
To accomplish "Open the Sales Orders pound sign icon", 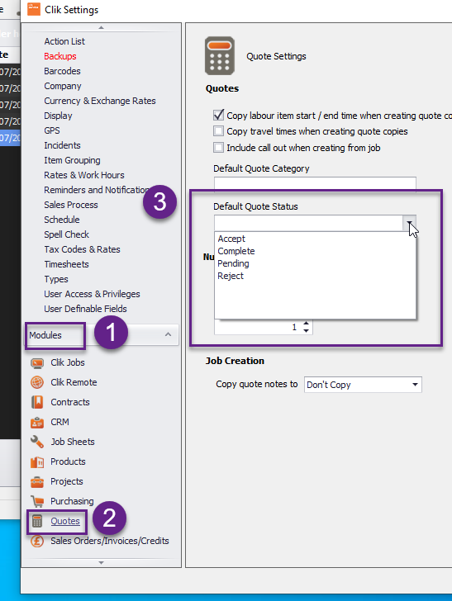I will pos(37,542).
